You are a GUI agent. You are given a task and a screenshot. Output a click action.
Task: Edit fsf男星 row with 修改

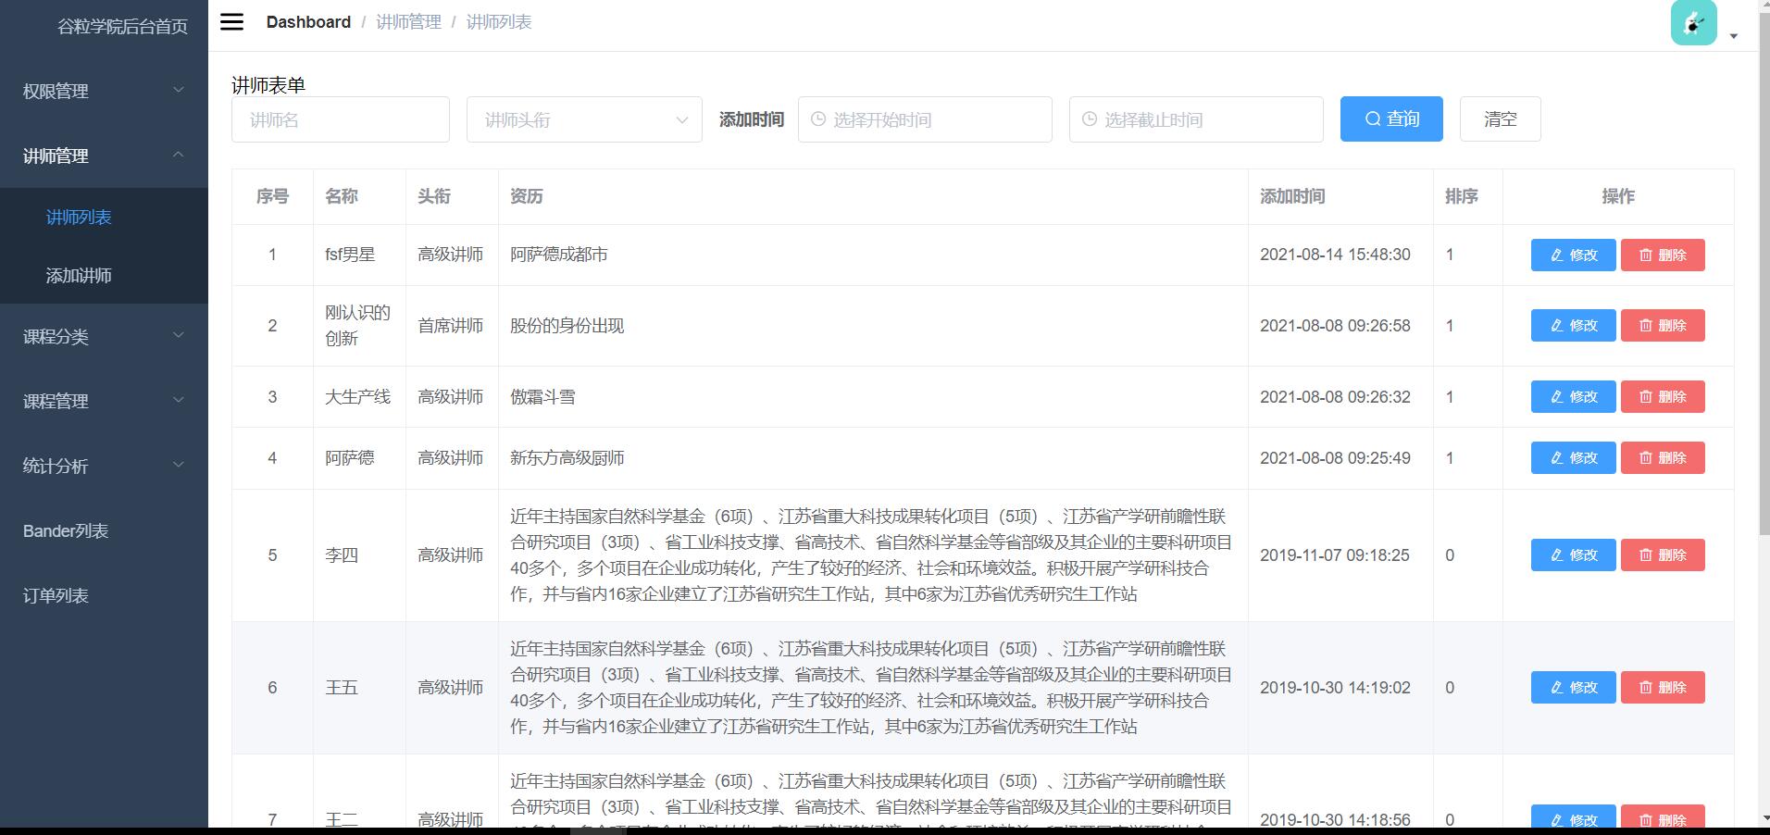(1573, 255)
